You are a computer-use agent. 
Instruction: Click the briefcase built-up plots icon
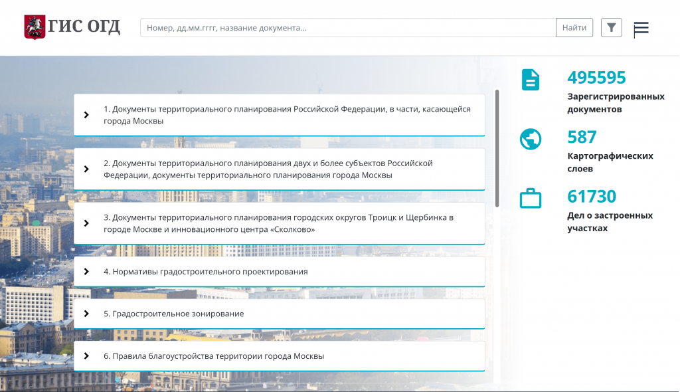(x=531, y=199)
